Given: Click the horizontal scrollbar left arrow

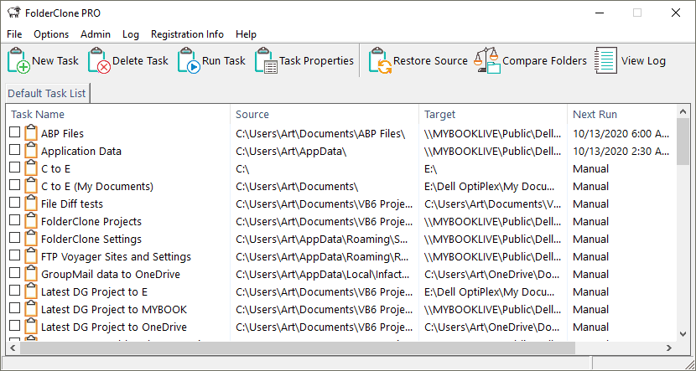Looking at the screenshot, I should click(x=13, y=348).
